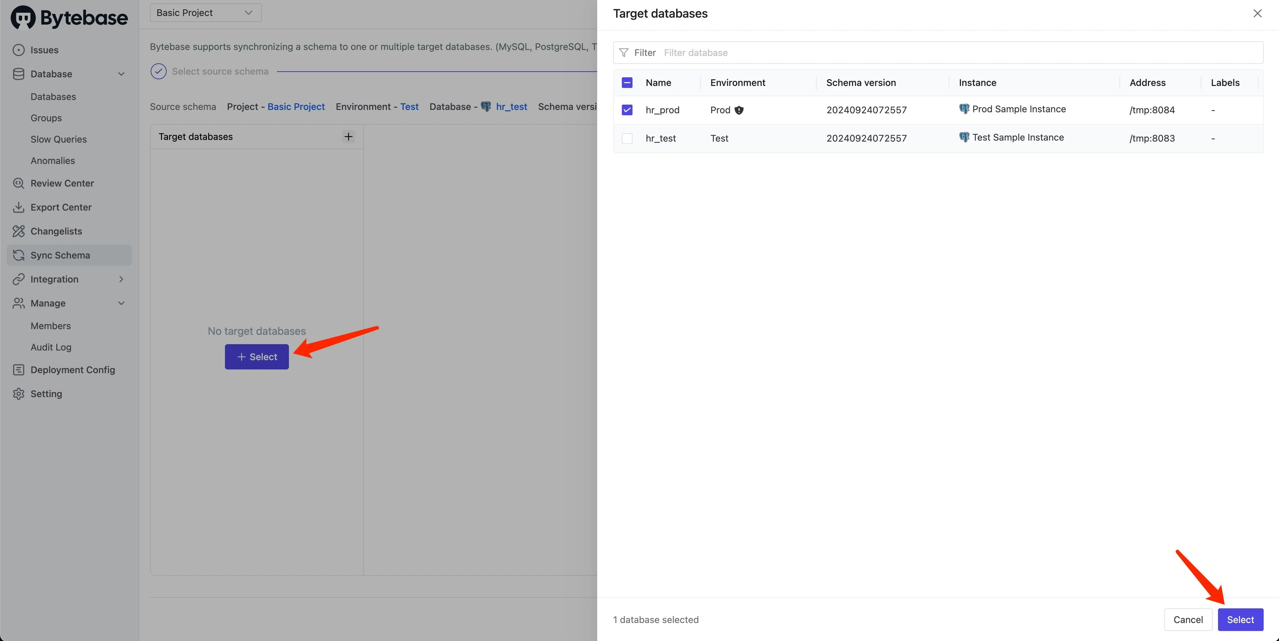Check the hr_test database checkbox
Viewport: 1279px width, 641px height.
pos(627,139)
